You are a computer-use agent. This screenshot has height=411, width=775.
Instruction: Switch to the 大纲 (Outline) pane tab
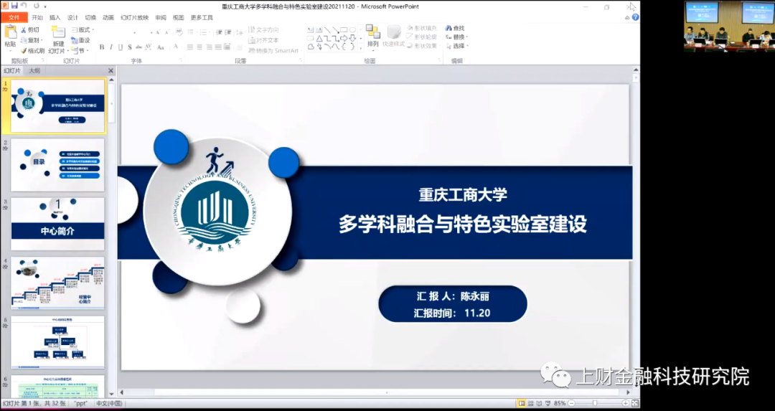click(34, 70)
